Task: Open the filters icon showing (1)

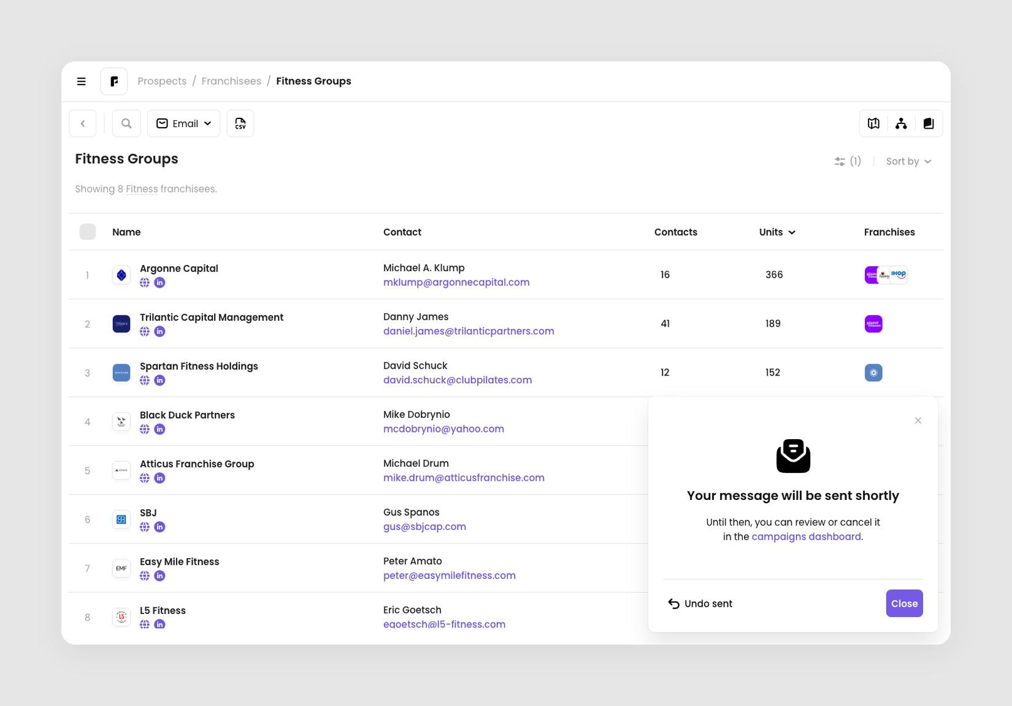Action: (848, 161)
